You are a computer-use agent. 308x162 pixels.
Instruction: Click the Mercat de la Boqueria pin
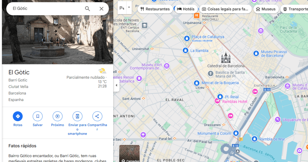click(x=197, y=83)
